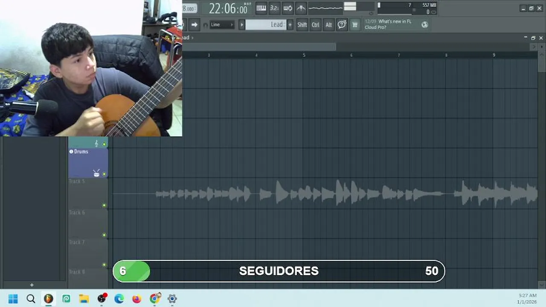
Task: Click the treble clef track icon
Action: 96,144
